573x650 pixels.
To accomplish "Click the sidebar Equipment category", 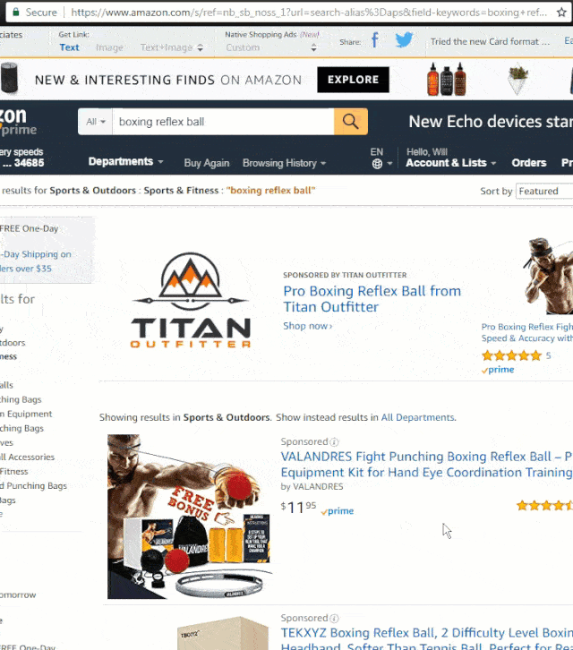I will click(26, 414).
